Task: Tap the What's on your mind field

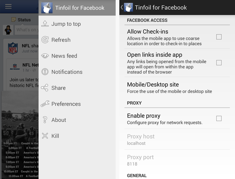Action: [x=26, y=30]
